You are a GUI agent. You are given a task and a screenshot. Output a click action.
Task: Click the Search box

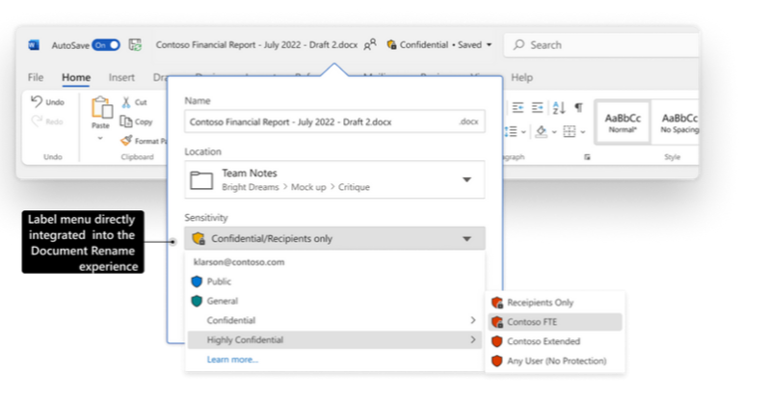pos(600,44)
